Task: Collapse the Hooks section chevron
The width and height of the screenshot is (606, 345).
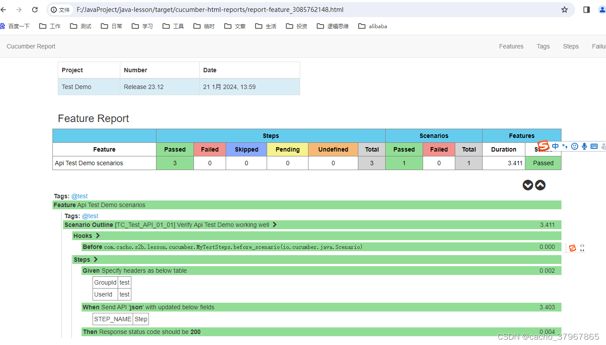Action: pos(98,236)
